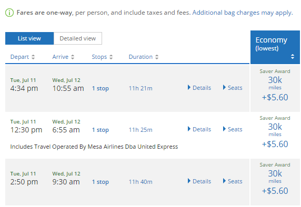
Task: Sort Economy (lowest) fares with arrow icon
Action: pyautogui.click(x=293, y=57)
